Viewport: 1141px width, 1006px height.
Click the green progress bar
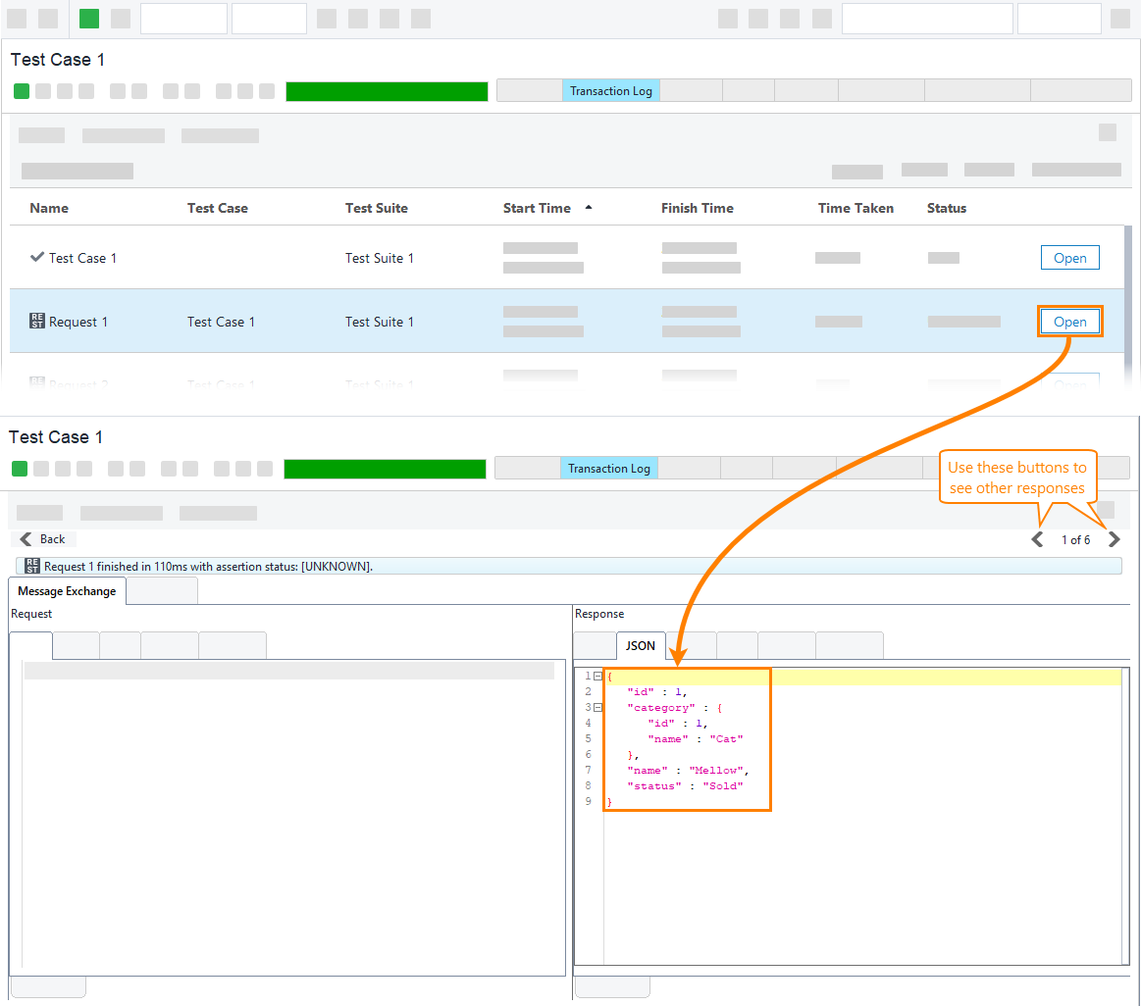[386, 90]
